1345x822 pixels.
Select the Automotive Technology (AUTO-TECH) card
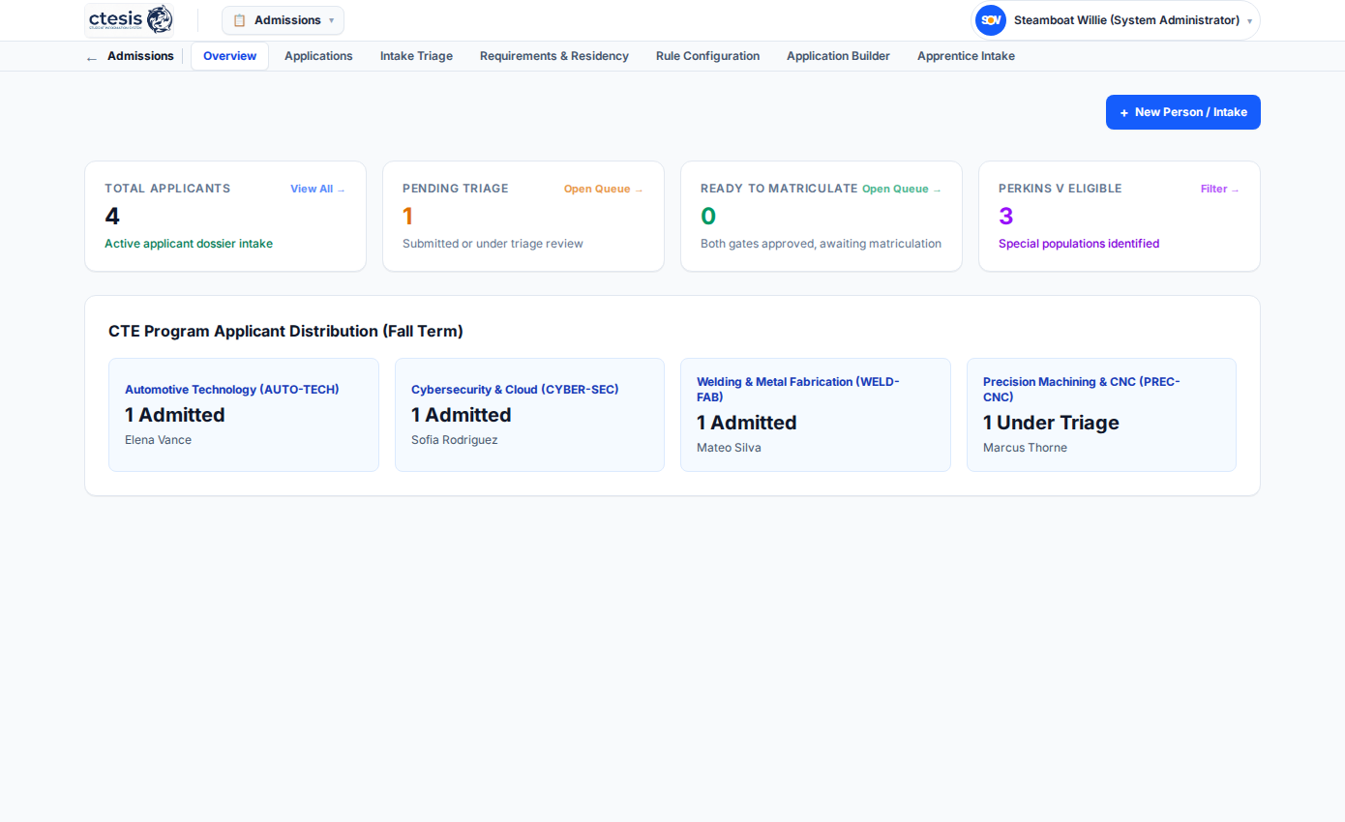pyautogui.click(x=244, y=415)
